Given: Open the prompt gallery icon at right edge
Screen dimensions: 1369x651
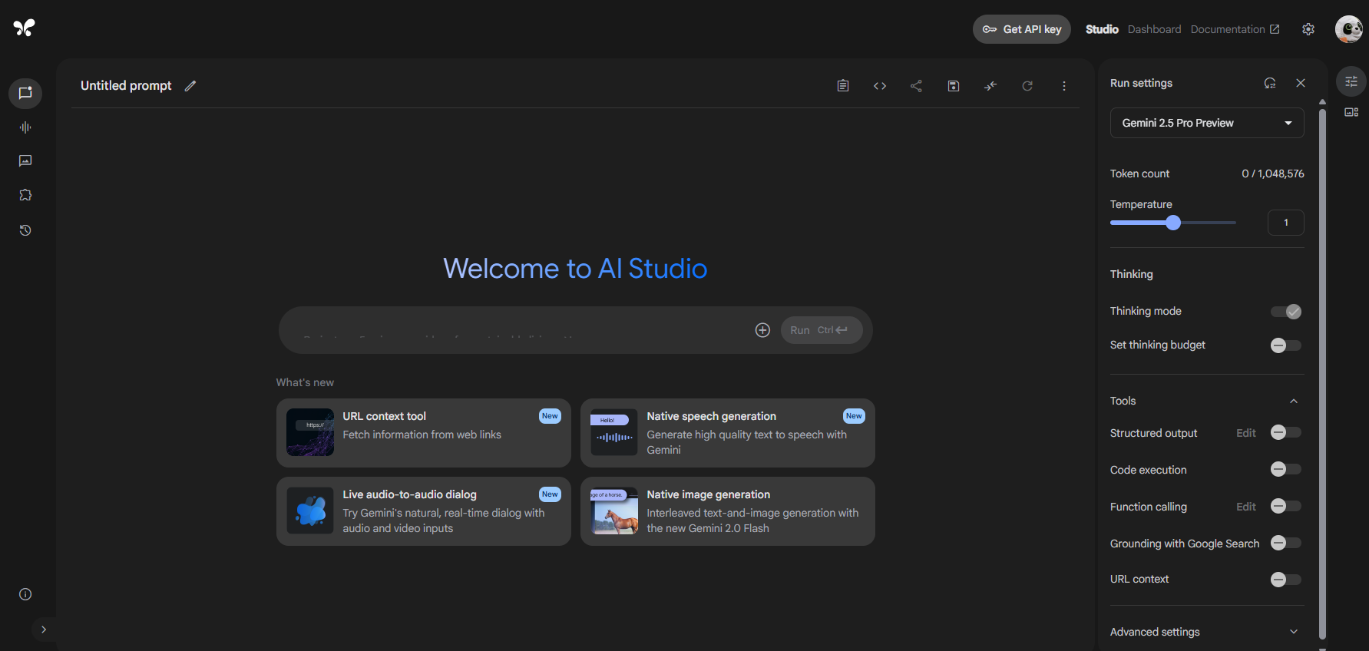Looking at the screenshot, I should 1351,112.
